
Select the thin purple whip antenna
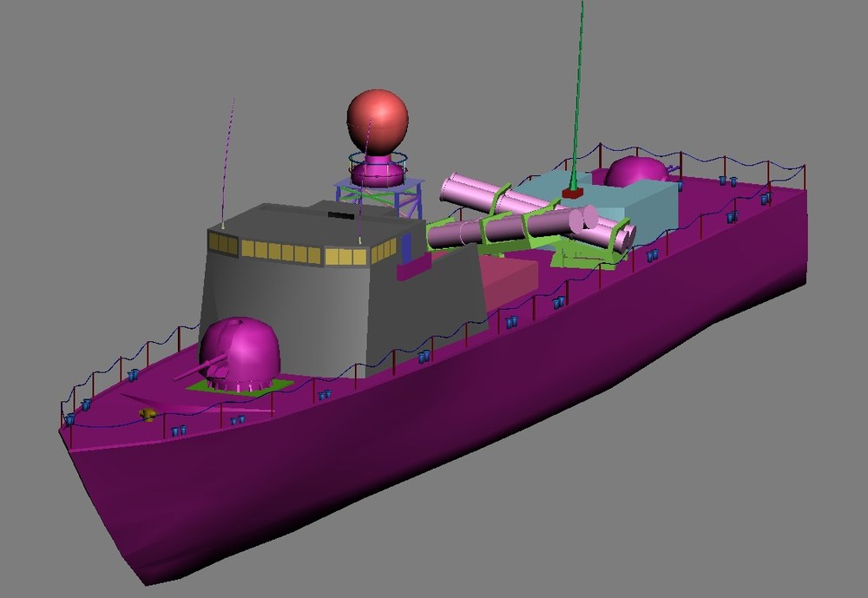(x=228, y=163)
